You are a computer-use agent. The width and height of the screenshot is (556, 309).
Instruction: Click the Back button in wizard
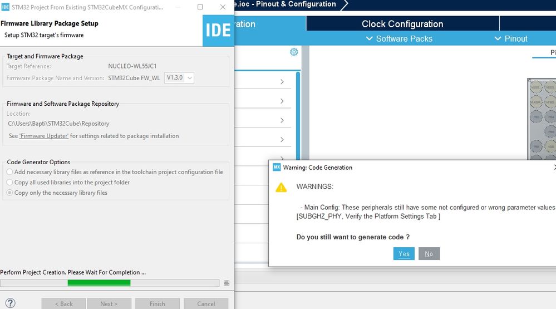(x=64, y=303)
